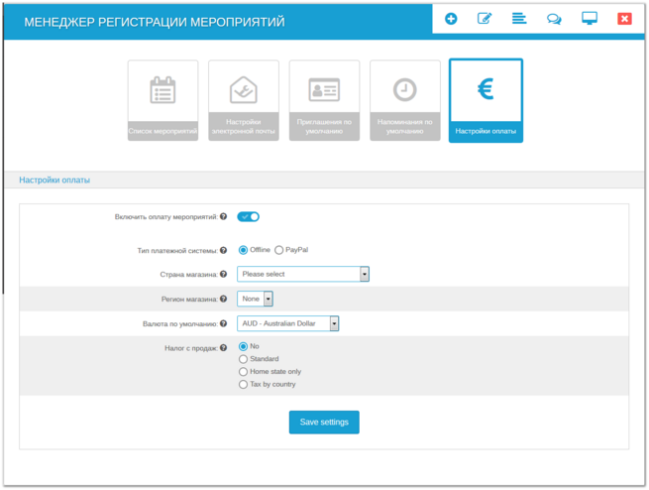Click Save settings button
The height and width of the screenshot is (490, 649).
click(324, 422)
